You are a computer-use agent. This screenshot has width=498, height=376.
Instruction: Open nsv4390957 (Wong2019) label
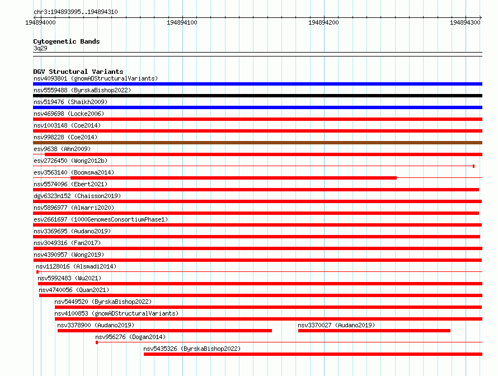69,255
